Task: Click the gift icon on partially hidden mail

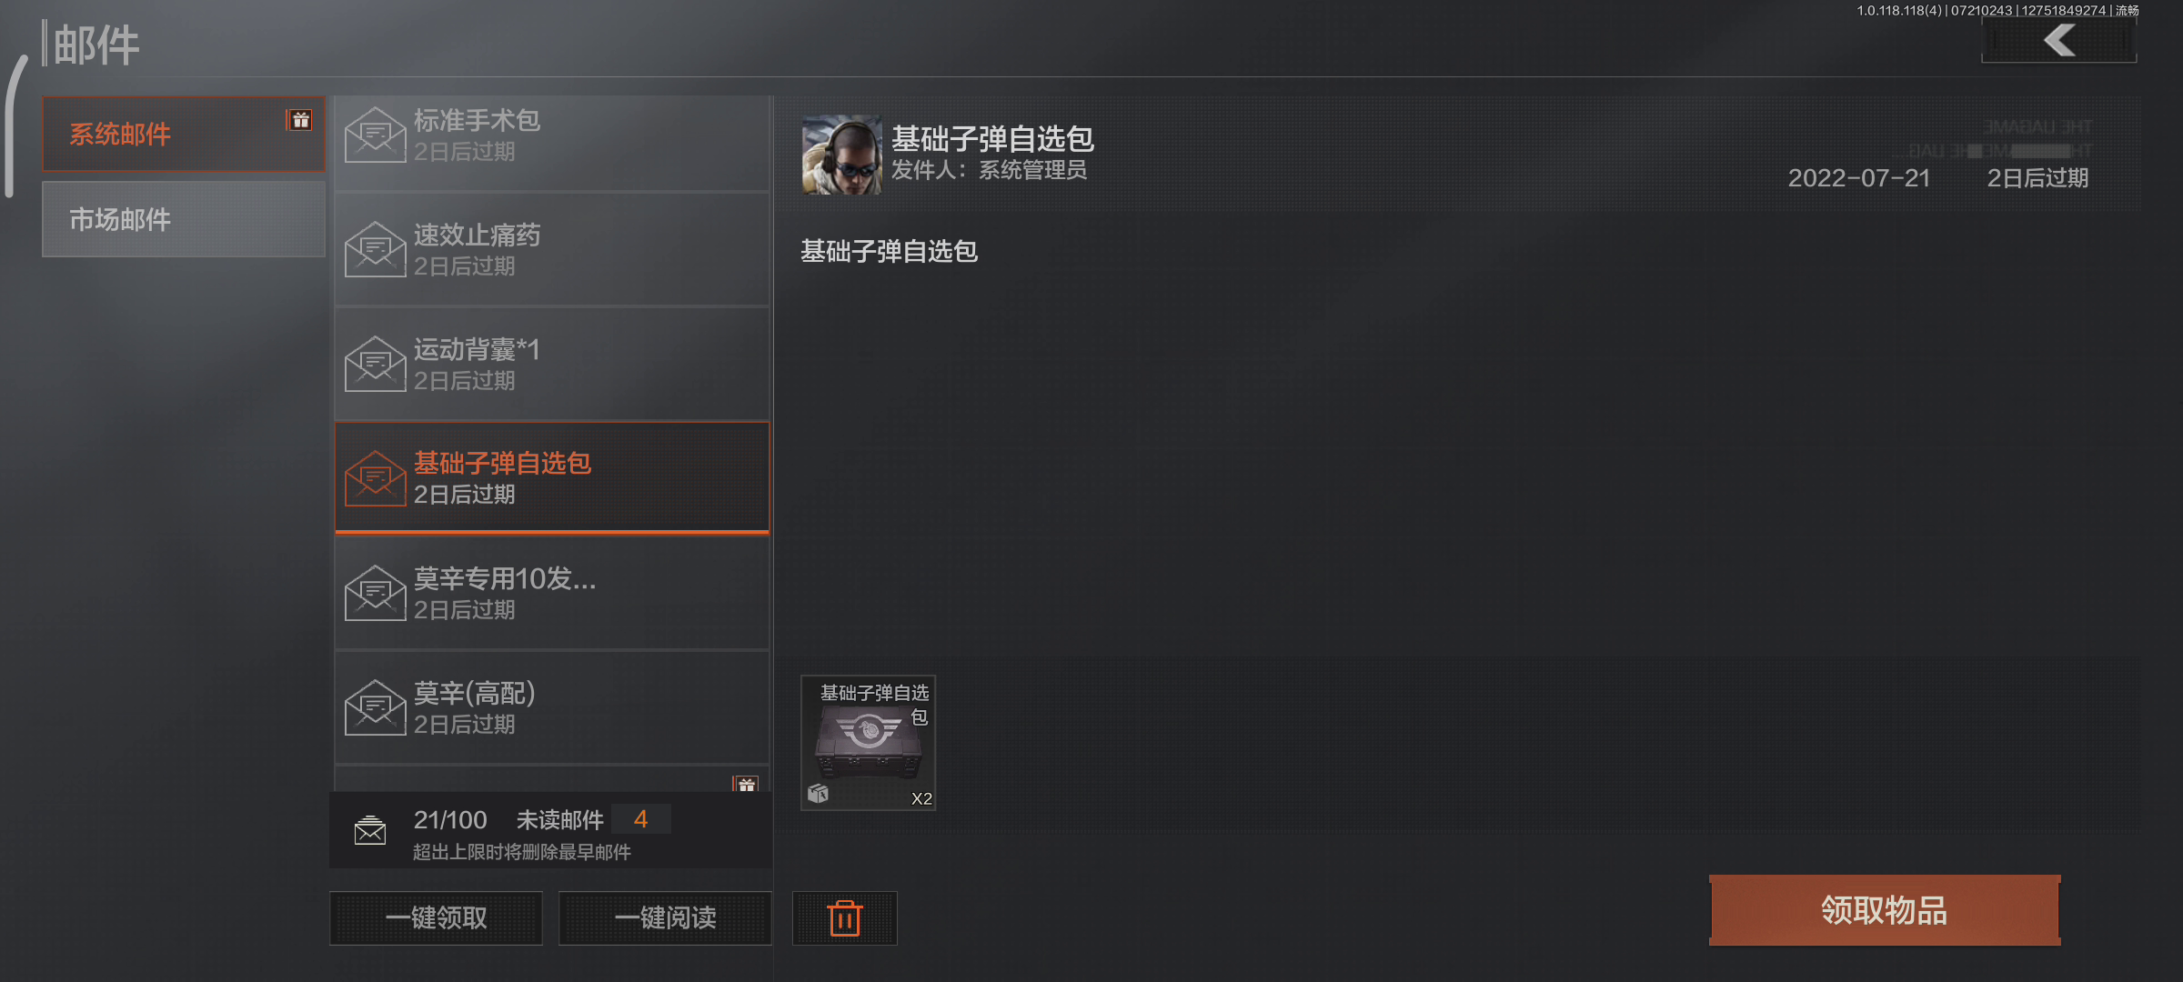Action: (x=746, y=784)
